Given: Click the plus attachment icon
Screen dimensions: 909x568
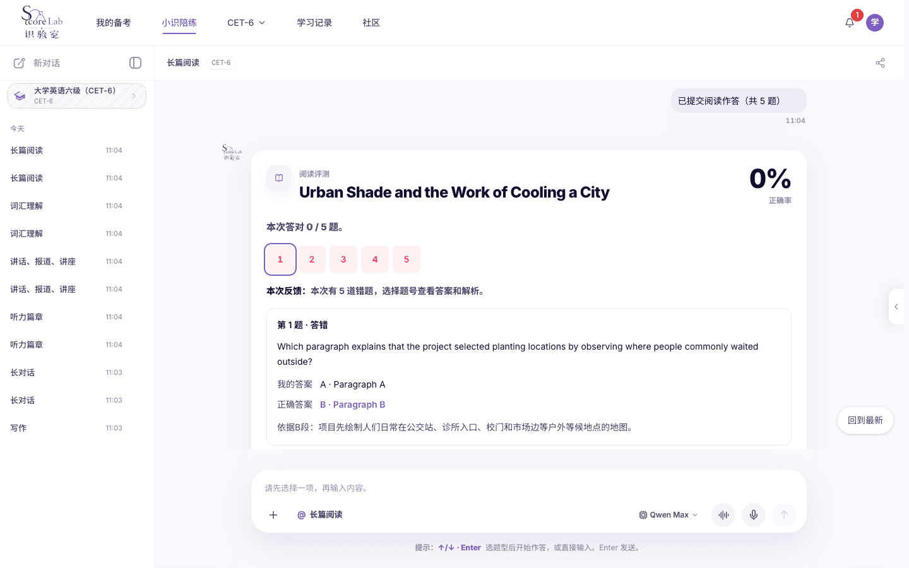Looking at the screenshot, I should click(273, 515).
